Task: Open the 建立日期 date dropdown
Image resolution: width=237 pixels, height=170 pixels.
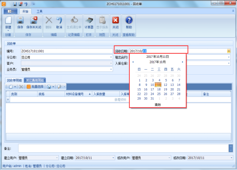Action: (113, 158)
